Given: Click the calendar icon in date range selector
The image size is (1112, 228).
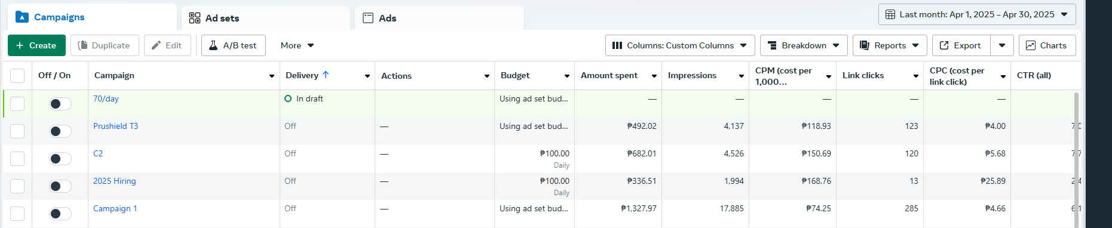Looking at the screenshot, I should pos(890,14).
